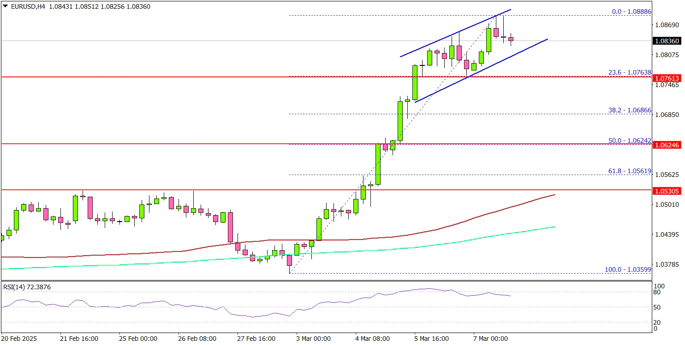This screenshot has width=685, height=345.
Task: Select the RSI(14) indicator label
Action: [x=27, y=287]
